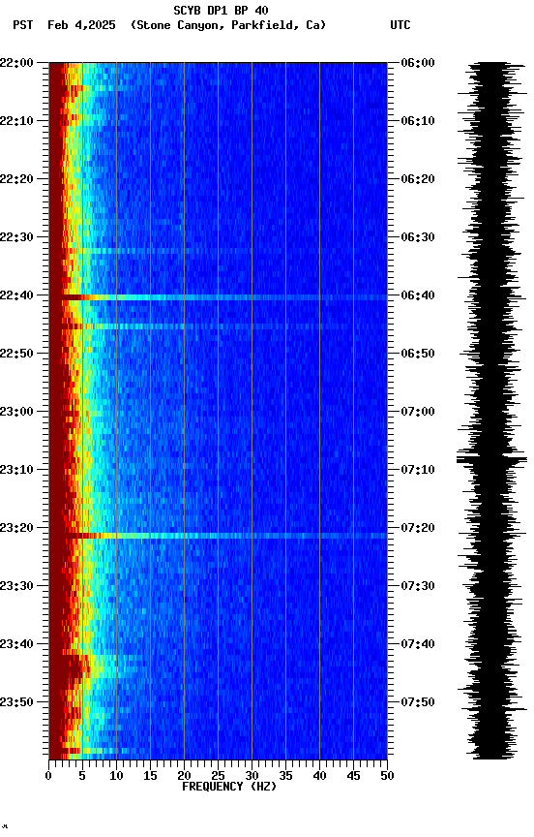Click the 23:10 PST time label
This screenshot has width=534, height=837.
pyautogui.click(x=16, y=470)
